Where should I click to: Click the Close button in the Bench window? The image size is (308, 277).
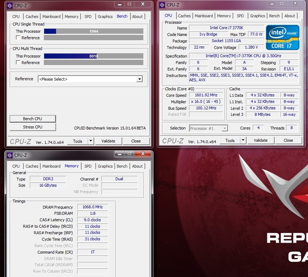136,141
